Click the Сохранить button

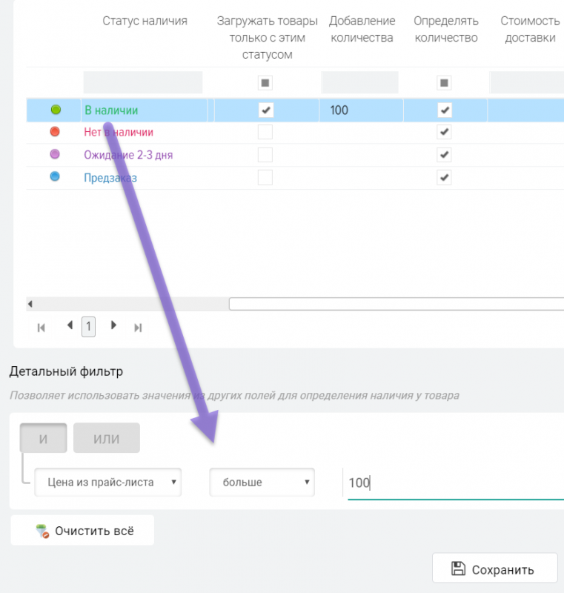[494, 569]
